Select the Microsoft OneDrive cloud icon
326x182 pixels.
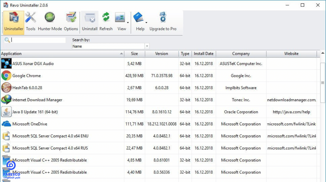tap(6, 124)
